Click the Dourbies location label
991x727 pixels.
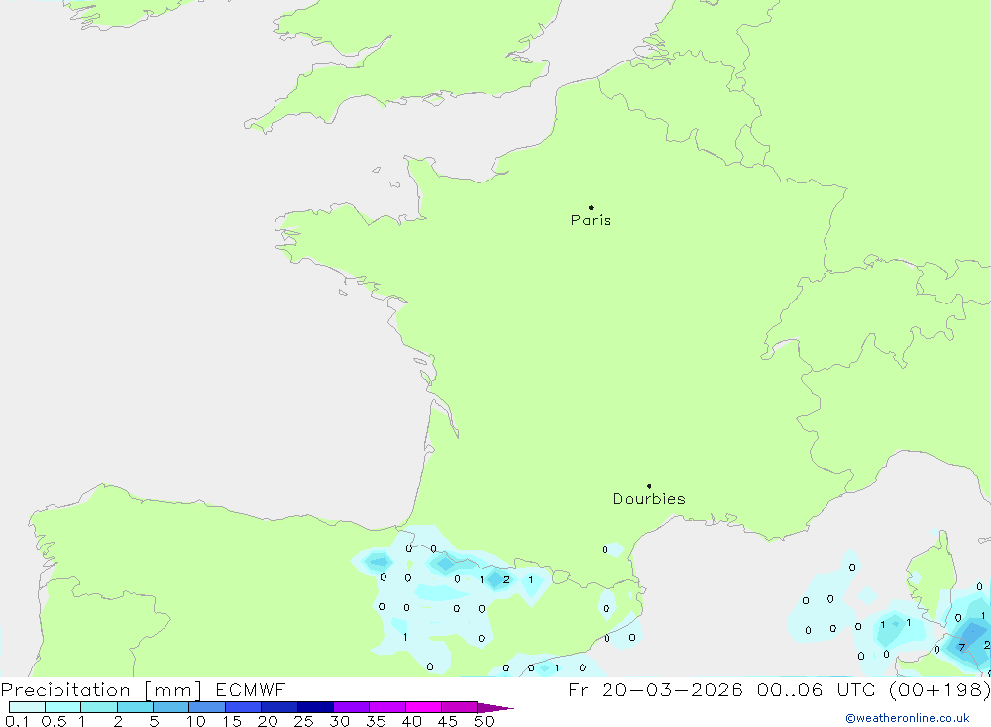(x=649, y=499)
